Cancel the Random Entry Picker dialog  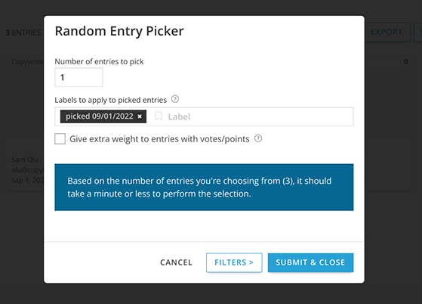click(x=177, y=262)
